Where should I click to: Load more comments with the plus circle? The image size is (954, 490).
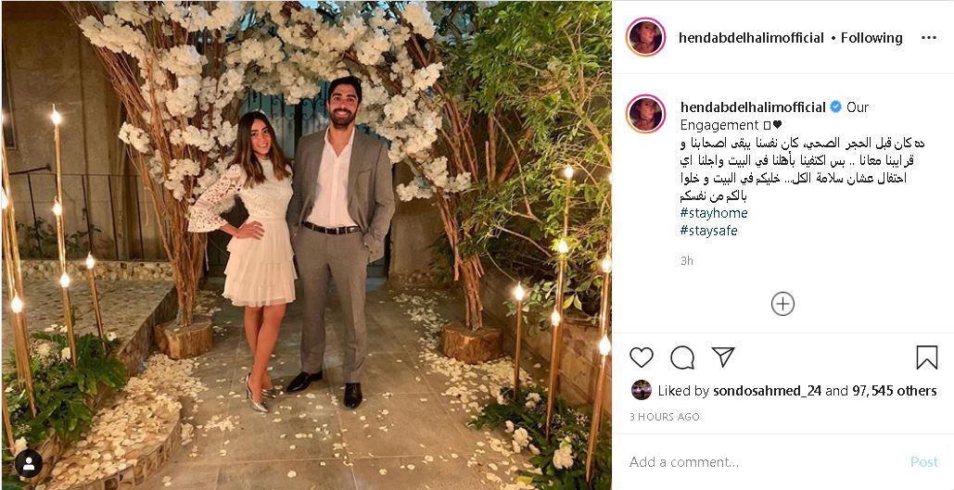point(782,304)
